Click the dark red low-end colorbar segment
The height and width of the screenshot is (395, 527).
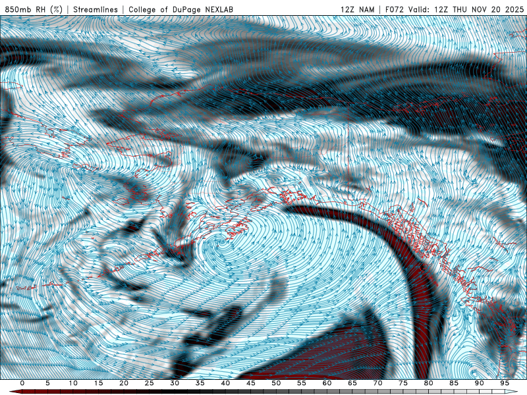(15, 392)
